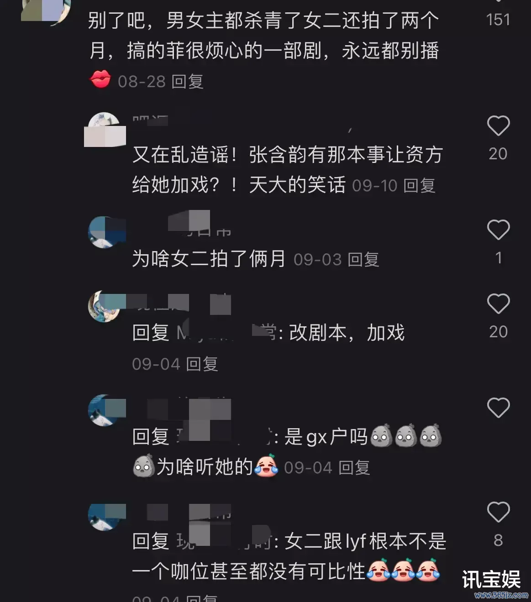Like the reply about 女二跟lyf 咖位
The height and width of the screenshot is (602, 531).
pyautogui.click(x=498, y=512)
